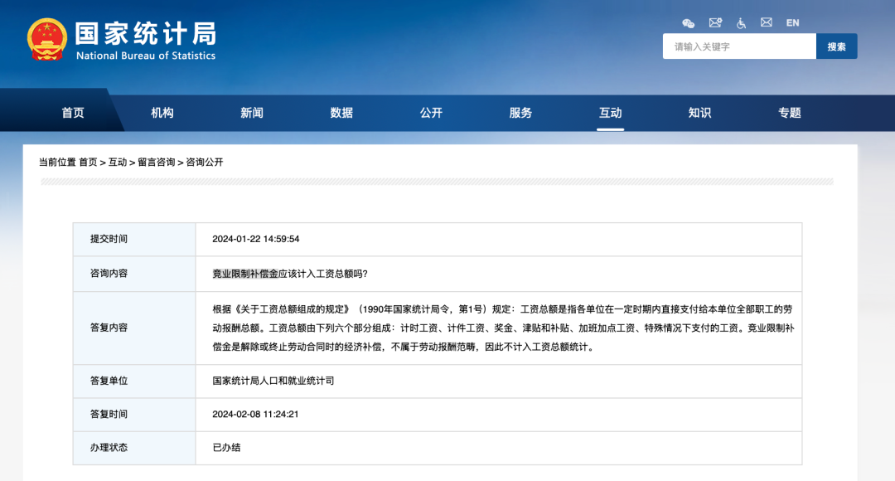This screenshot has height=481, width=895.
Task: Click the 答复内容 row label
Action: pyautogui.click(x=109, y=328)
